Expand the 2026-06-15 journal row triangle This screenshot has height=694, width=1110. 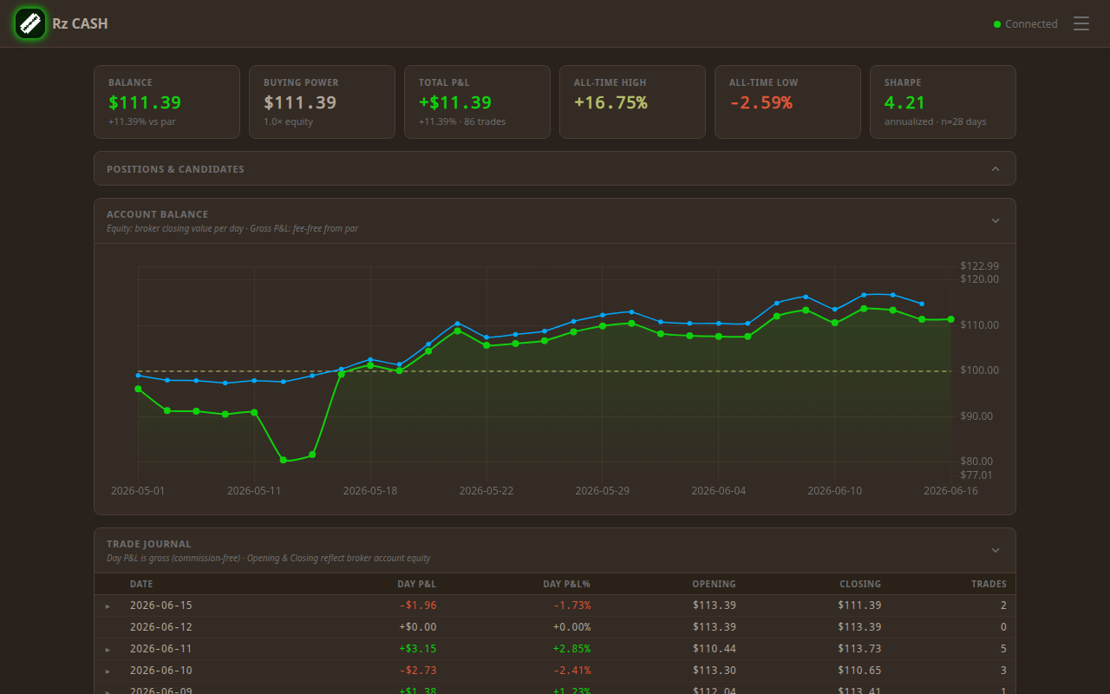click(x=108, y=606)
